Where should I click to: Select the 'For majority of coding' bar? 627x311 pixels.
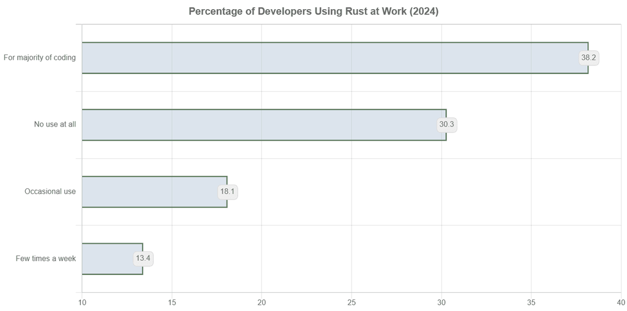point(331,58)
